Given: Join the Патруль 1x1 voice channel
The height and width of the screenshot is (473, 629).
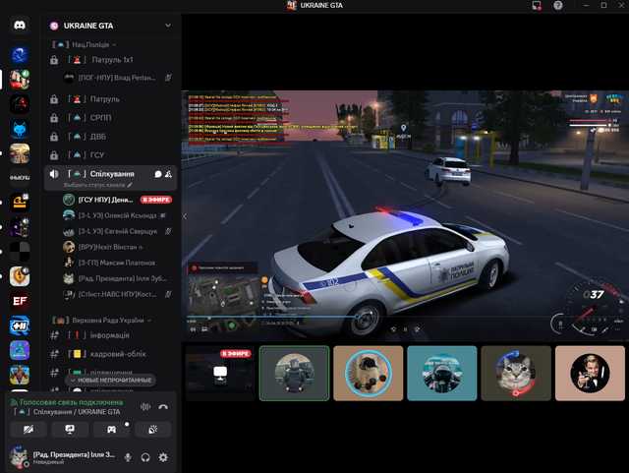Looking at the screenshot, I should pos(111,60).
